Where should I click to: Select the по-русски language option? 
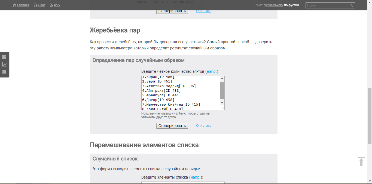(x=291, y=5)
